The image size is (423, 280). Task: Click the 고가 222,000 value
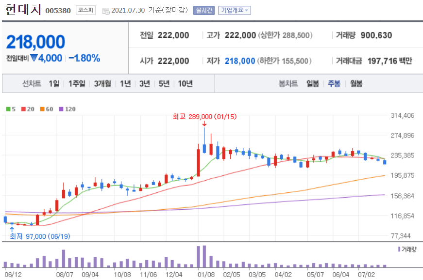[240, 35]
